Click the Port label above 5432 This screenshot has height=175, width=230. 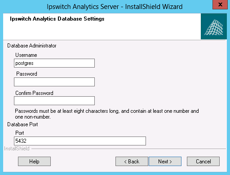click(x=20, y=133)
